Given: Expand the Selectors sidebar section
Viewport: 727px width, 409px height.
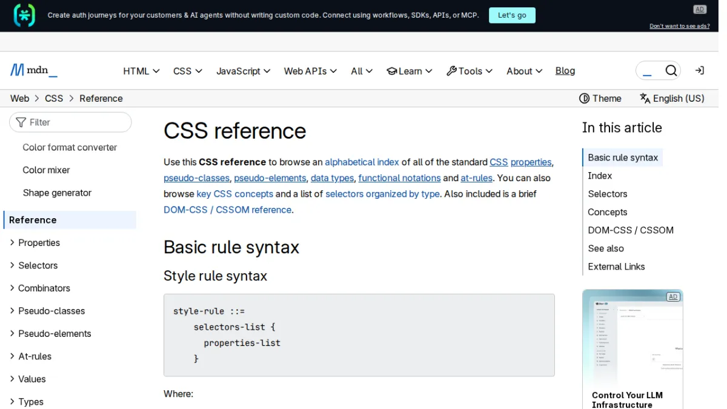Looking at the screenshot, I should pos(34,265).
